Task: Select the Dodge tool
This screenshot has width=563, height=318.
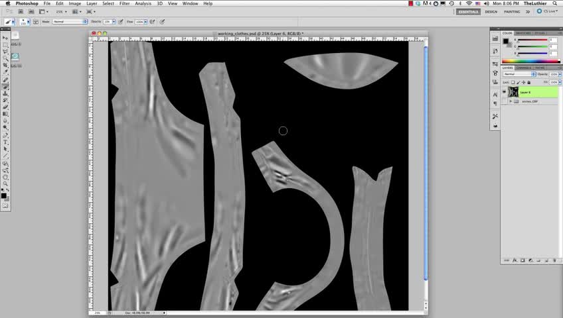Action: click(x=5, y=127)
